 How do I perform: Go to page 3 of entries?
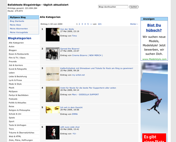pos(82,24)
